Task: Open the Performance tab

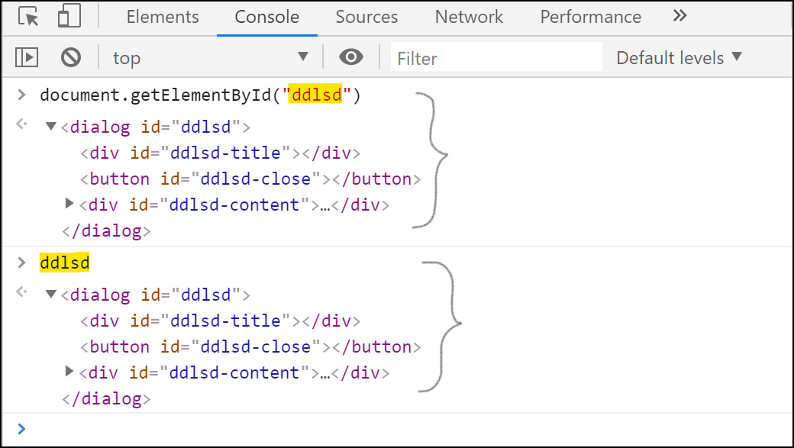Action: (x=590, y=17)
